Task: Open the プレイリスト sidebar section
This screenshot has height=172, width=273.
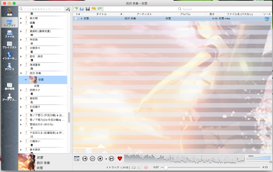Action: pos(9,45)
